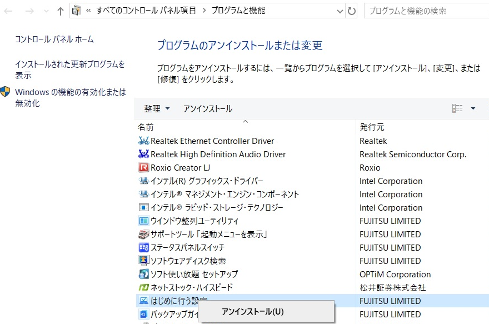Click the インテル マネジメント・エンジン・コンポーネント icon
This screenshot has height=324, width=489.
[x=143, y=195]
